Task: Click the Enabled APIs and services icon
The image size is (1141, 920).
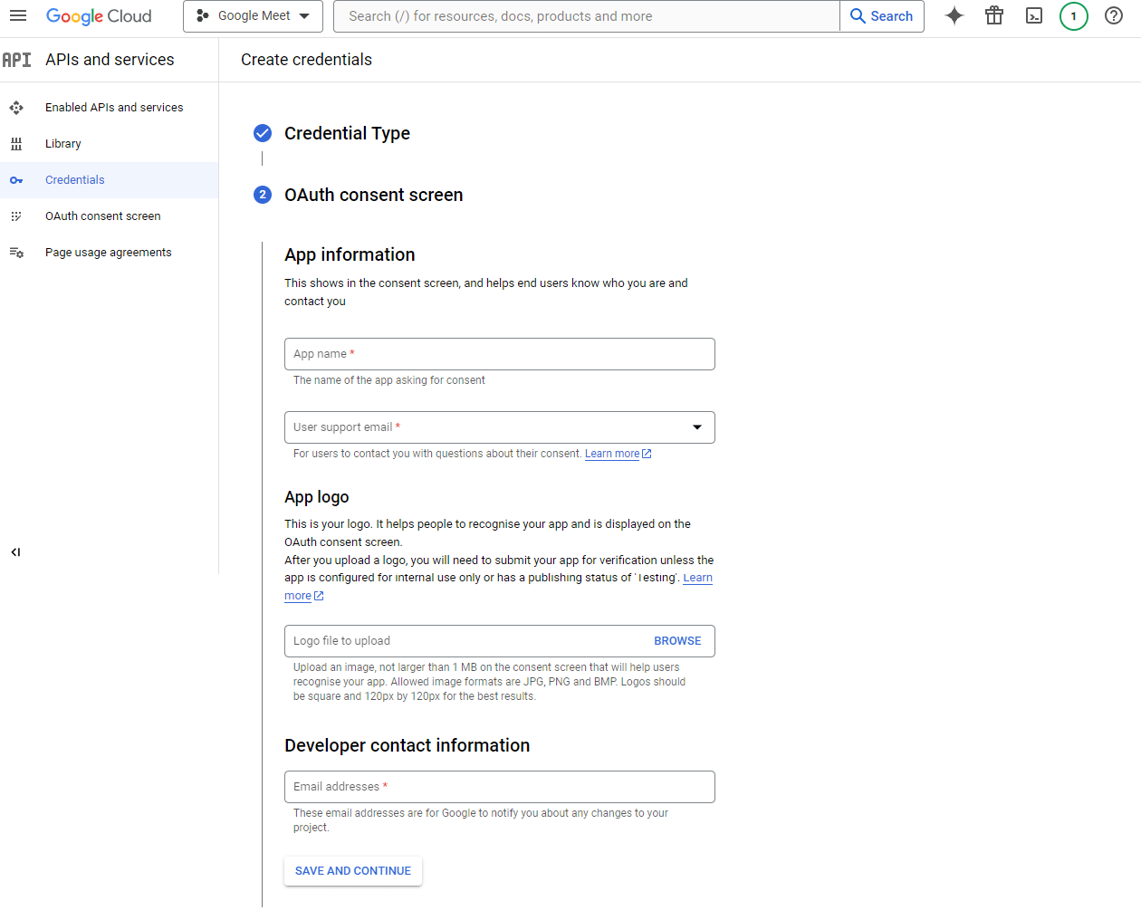Action: click(16, 107)
